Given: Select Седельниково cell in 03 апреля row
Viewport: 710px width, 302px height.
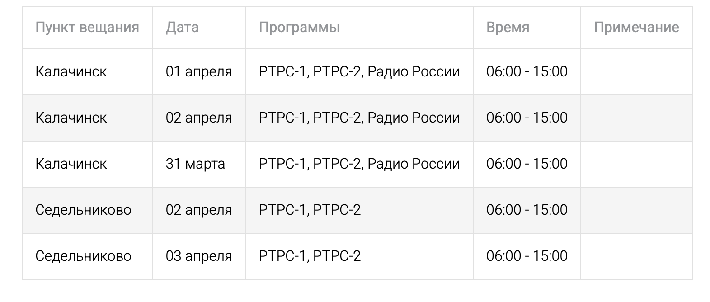Looking at the screenshot, I should click(x=83, y=256).
